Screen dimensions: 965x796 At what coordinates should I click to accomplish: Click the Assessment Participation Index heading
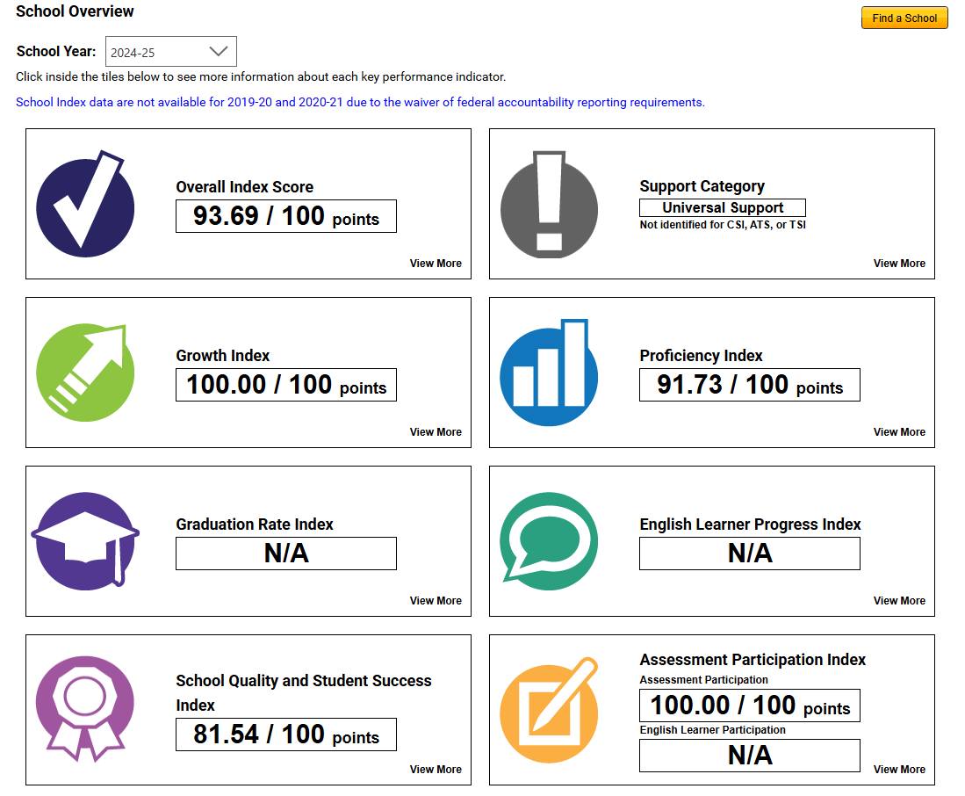pyautogui.click(x=753, y=659)
